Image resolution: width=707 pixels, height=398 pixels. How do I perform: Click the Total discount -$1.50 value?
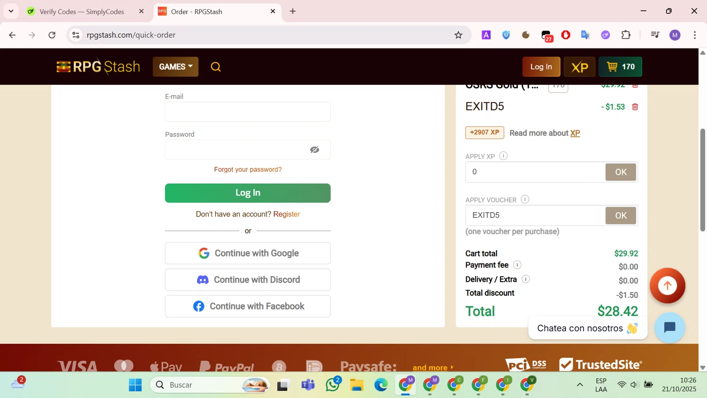(627, 295)
